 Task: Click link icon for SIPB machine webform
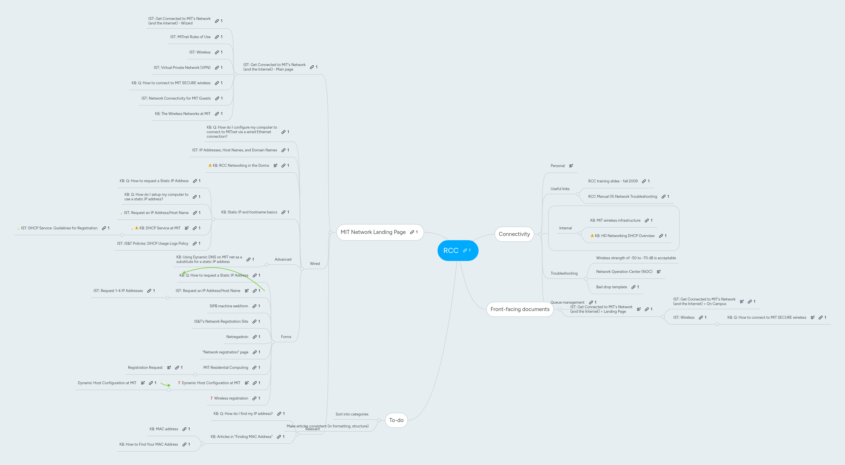(x=254, y=306)
